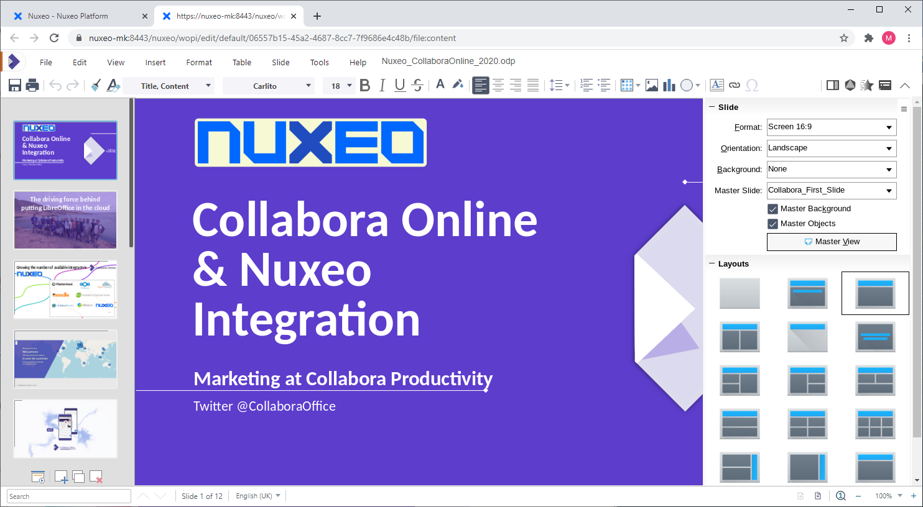This screenshot has height=507, width=923.
Task: Select Center paragraph alignment
Action: [x=498, y=86]
